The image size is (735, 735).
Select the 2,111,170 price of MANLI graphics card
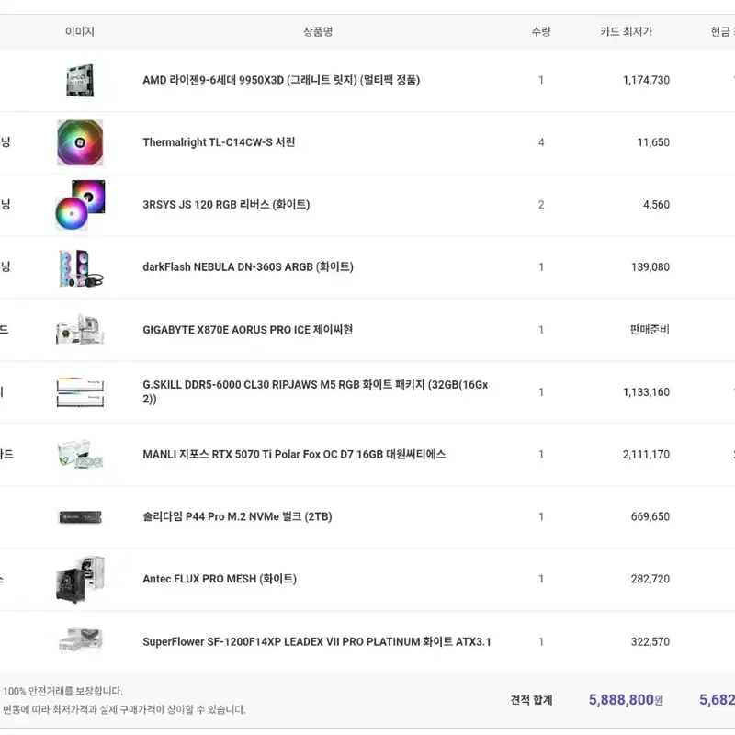pos(646,454)
